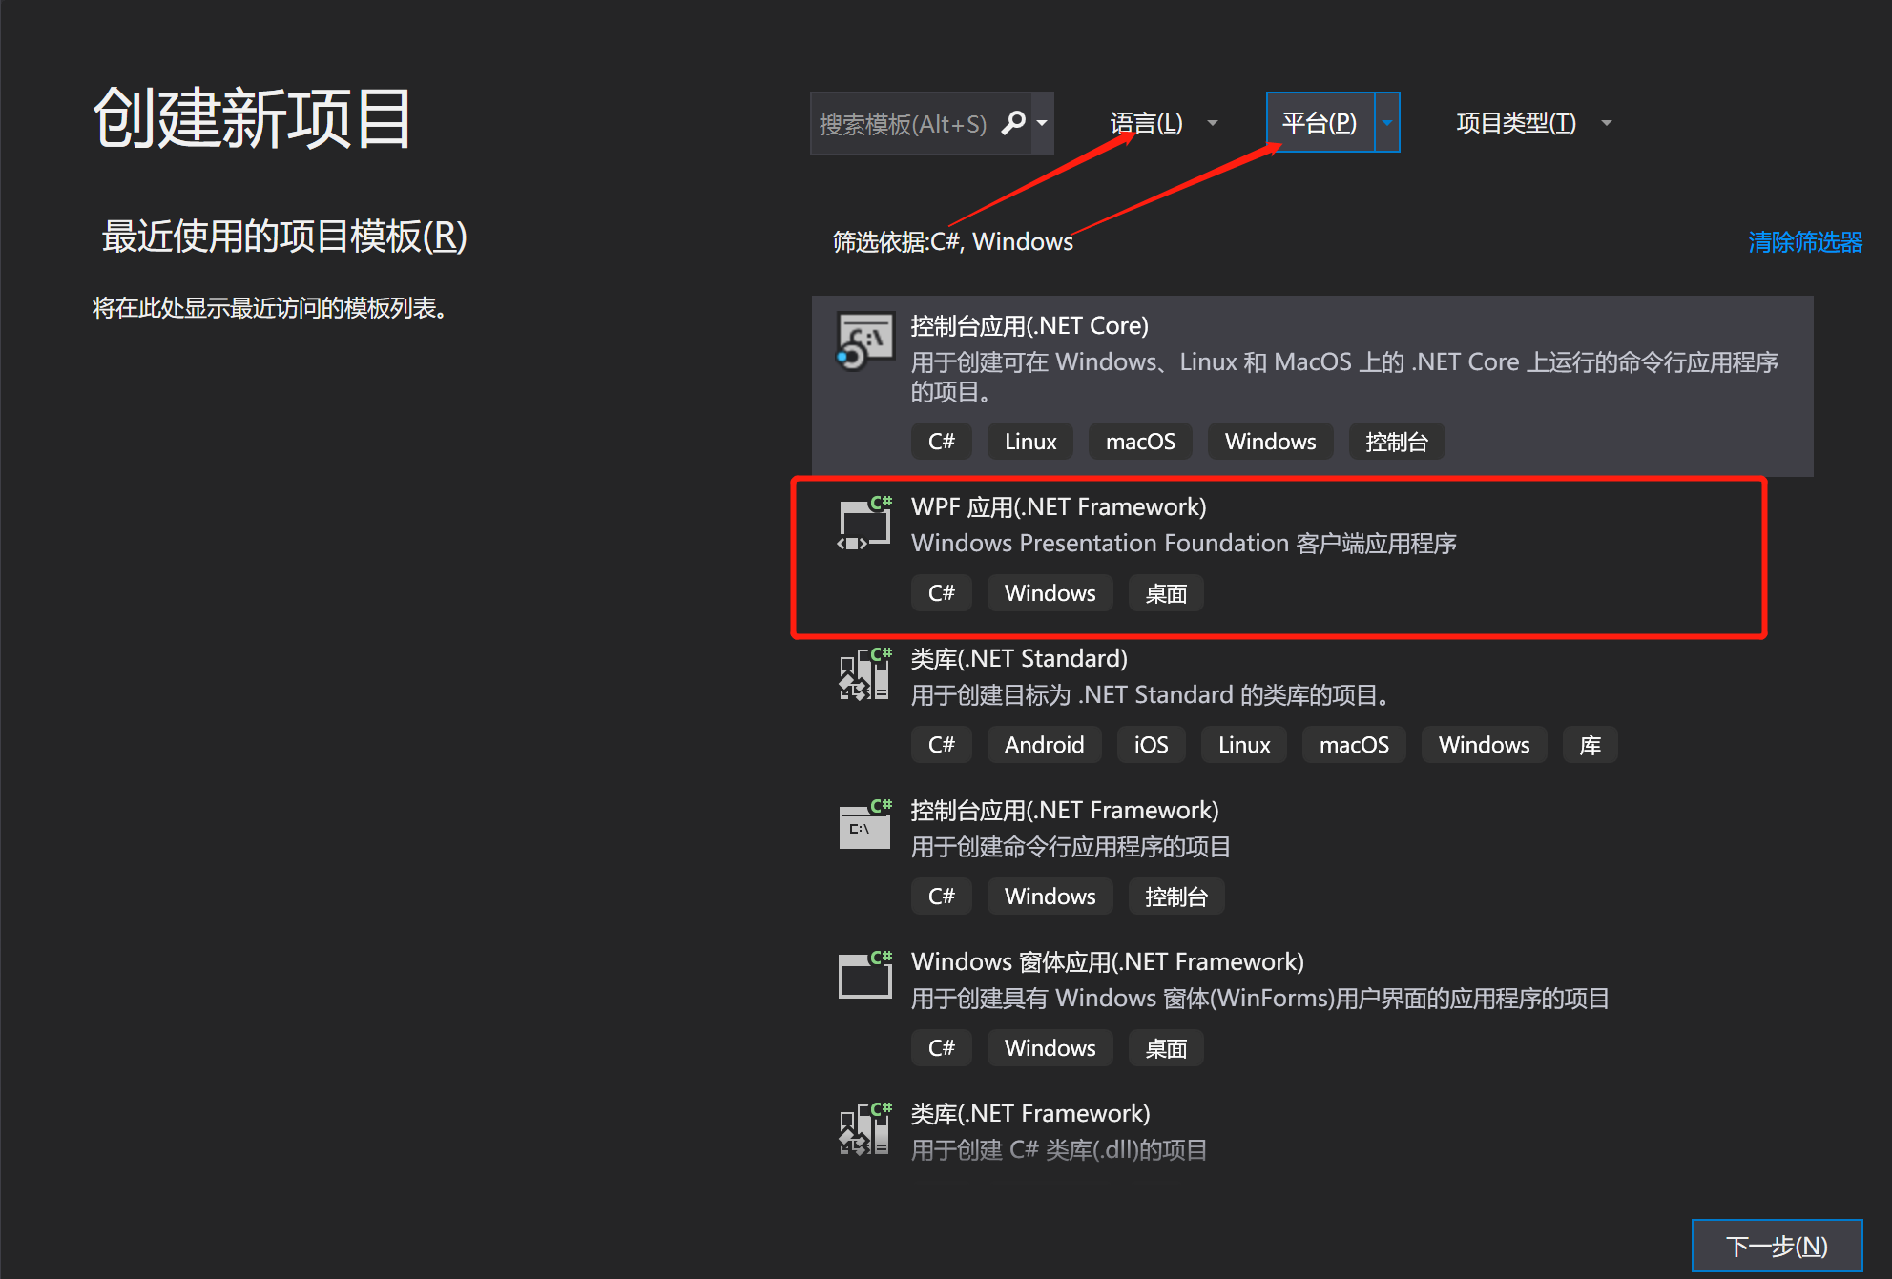The image size is (1892, 1279).
Task: Click into the 搜索模板 search field
Action: pos(902,124)
